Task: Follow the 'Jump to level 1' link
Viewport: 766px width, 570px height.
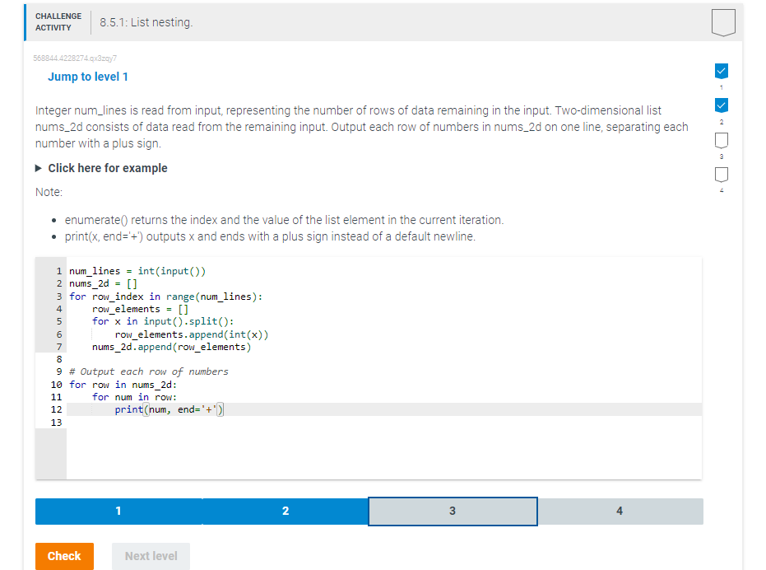Action: tap(88, 77)
